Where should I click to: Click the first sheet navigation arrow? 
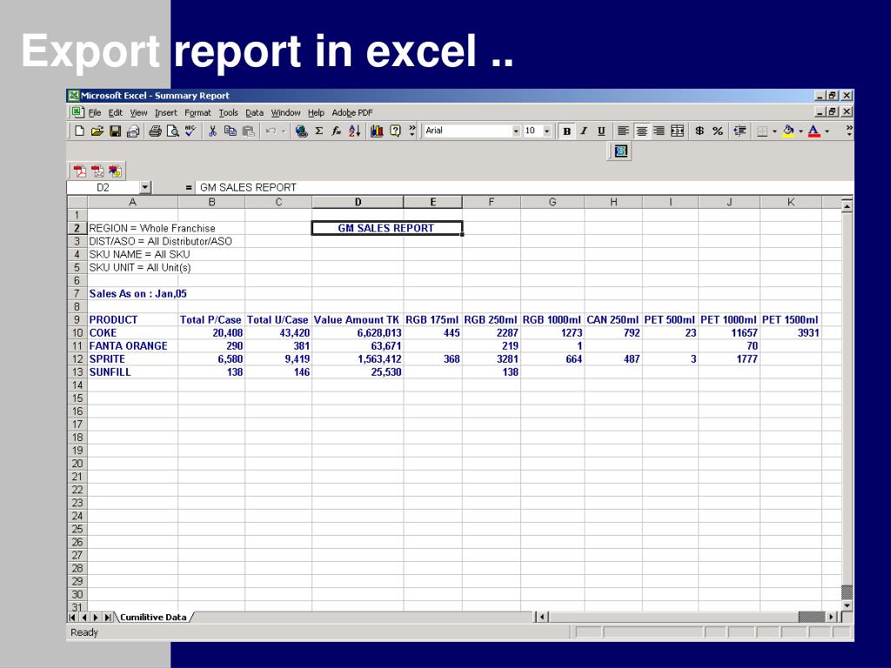coord(72,617)
